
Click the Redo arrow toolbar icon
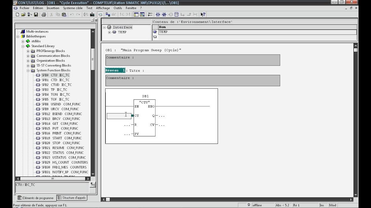tap(78, 14)
